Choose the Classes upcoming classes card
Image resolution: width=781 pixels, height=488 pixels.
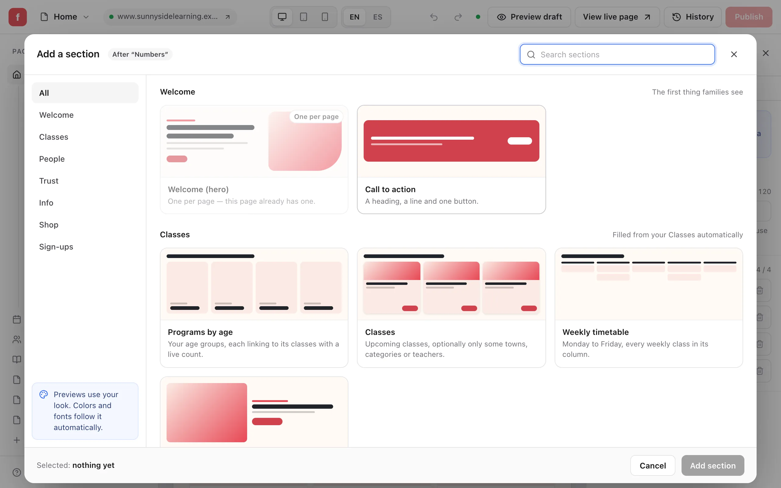tap(451, 307)
